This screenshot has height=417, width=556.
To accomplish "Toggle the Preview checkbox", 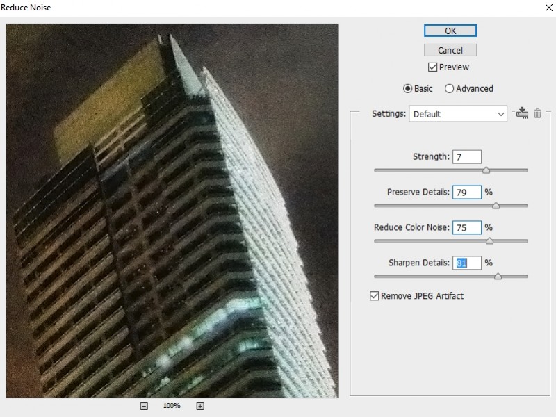I will [x=432, y=67].
